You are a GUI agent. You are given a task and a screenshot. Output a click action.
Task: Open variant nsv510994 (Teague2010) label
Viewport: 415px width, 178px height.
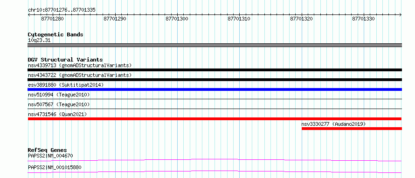[59, 95]
